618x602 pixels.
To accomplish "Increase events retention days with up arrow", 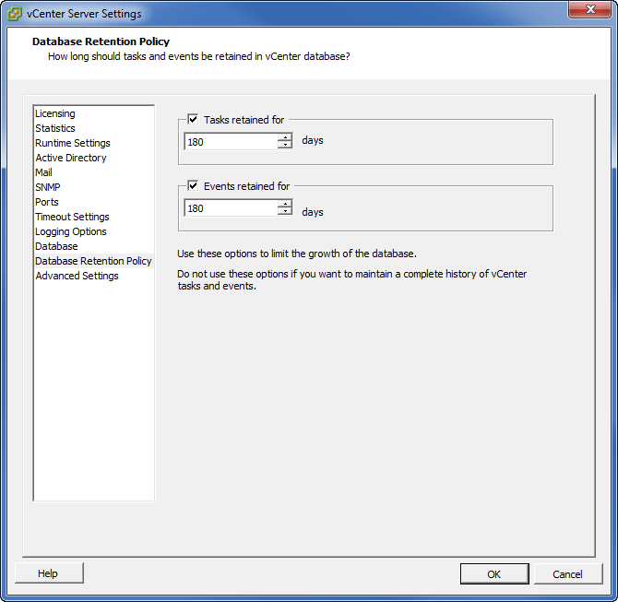I will pyautogui.click(x=285, y=204).
